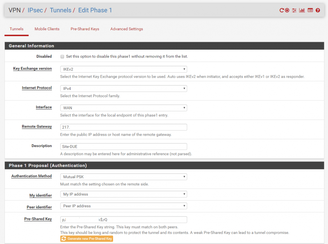Open Authentication Method Mutual PSK dropdown

123,177
